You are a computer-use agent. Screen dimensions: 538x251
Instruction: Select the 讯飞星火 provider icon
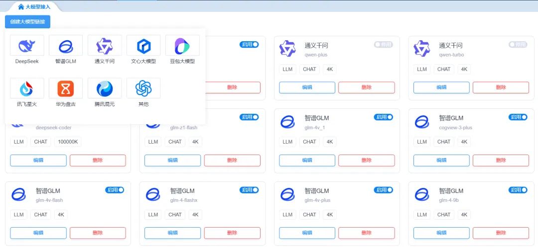(27, 88)
